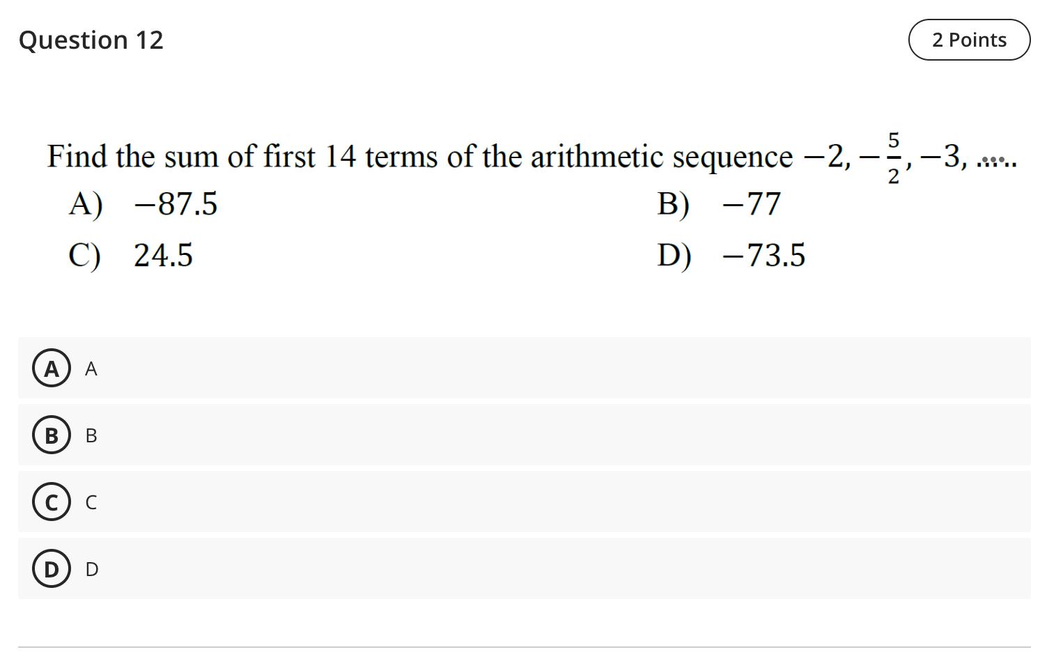Select radio button B
Viewport: 1063px width, 652px height.
click(51, 435)
